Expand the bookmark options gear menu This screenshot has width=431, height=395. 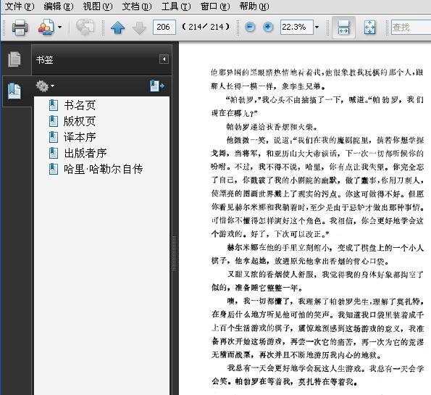45,86
